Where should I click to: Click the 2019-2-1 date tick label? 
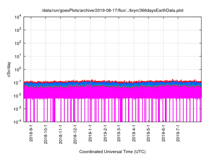(105, 133)
